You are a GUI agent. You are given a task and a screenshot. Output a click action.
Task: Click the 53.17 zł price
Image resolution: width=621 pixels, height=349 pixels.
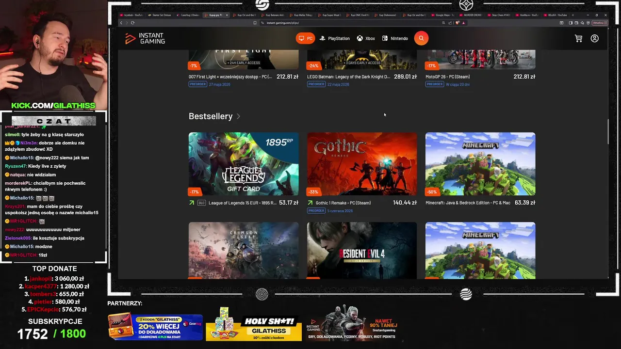tap(289, 203)
